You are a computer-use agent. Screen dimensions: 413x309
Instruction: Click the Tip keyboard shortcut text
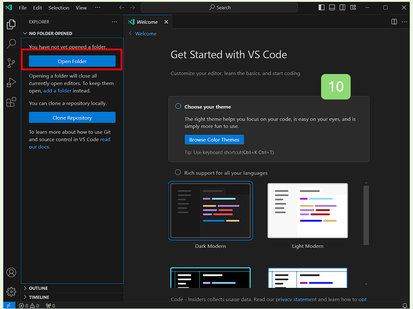click(229, 152)
